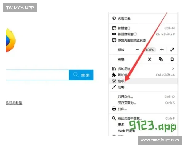
Task: Select 定制... customize item
Action: tap(143, 87)
